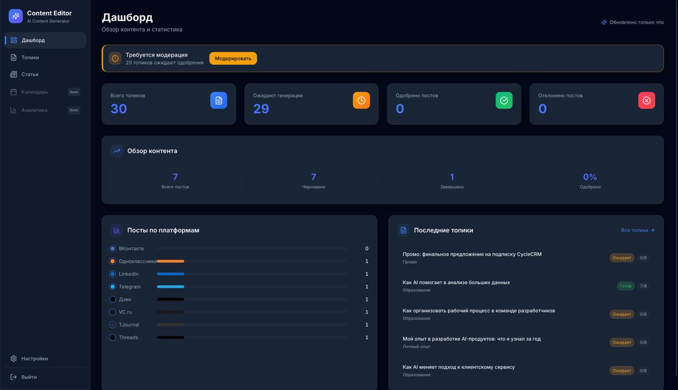Open the Топики section in sidebar
The height and width of the screenshot is (390, 678).
(30, 58)
